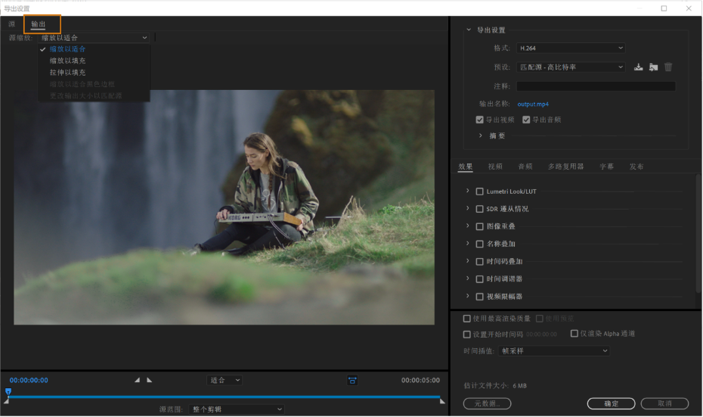Enable 图像重叠 checkbox
The height and width of the screenshot is (417, 703).
[480, 227]
